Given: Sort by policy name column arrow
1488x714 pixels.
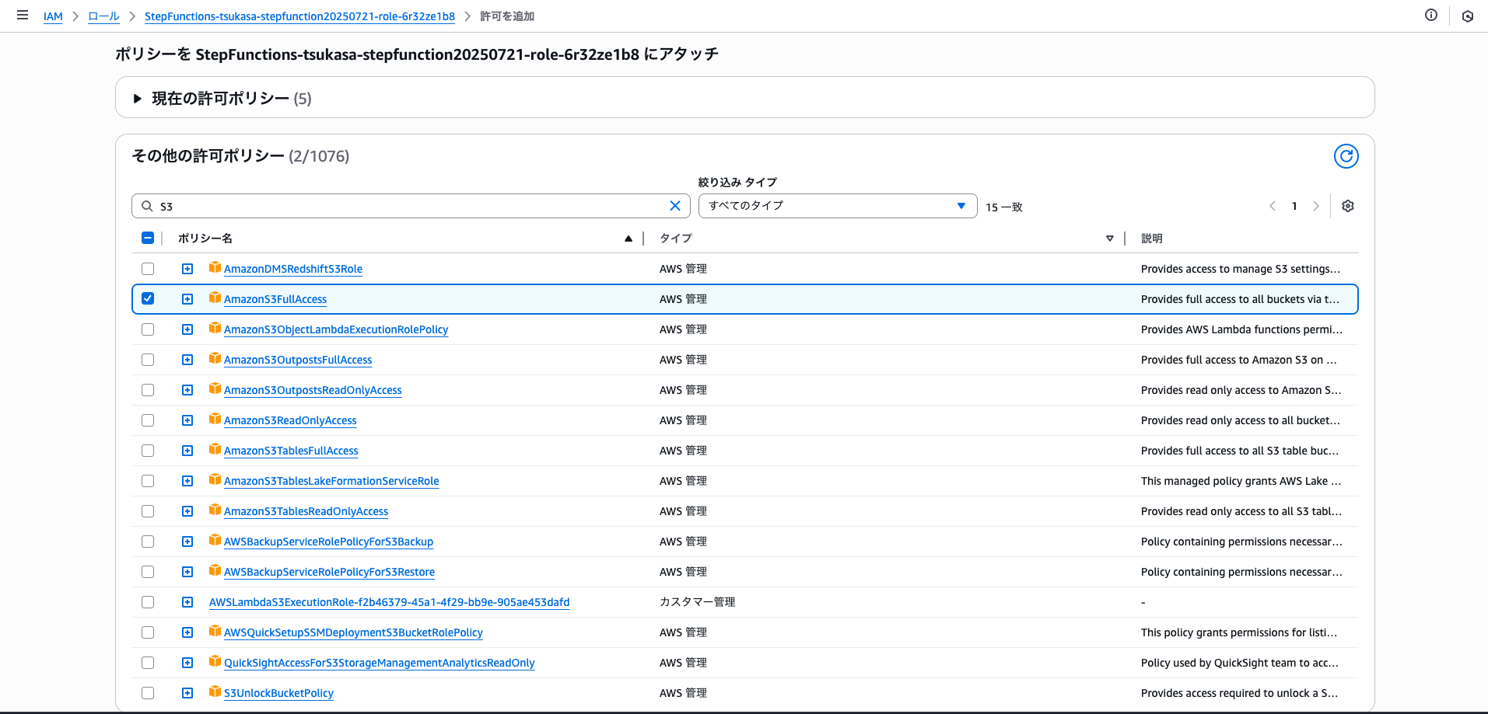Looking at the screenshot, I should pos(628,239).
